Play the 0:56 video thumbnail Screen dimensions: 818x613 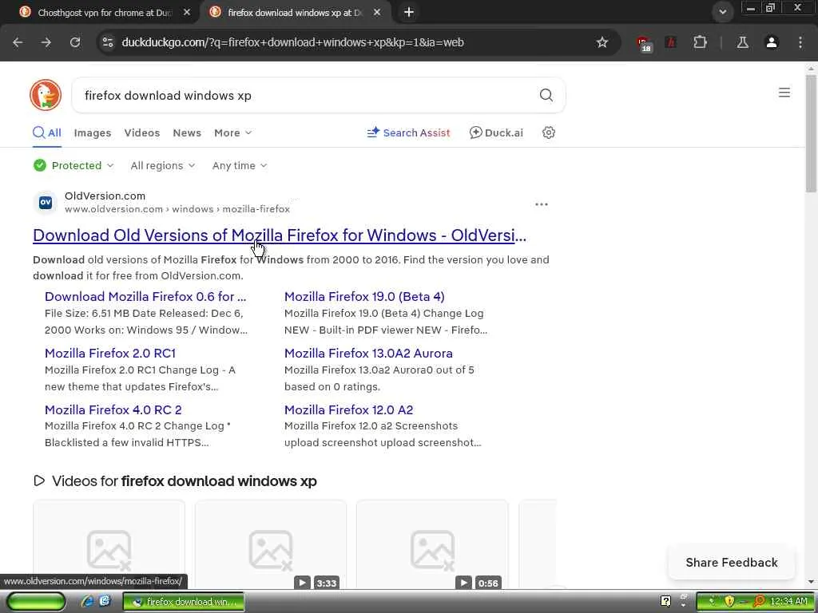click(432, 544)
